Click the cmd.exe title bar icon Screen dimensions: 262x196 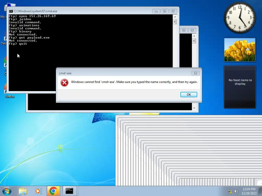(x=11, y=11)
